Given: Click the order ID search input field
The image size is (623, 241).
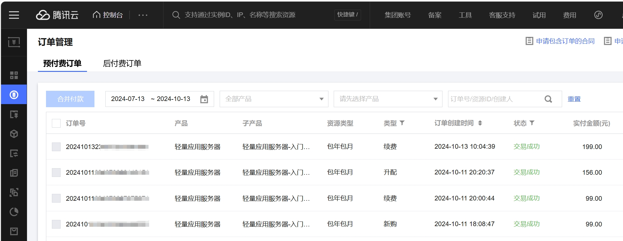Looking at the screenshot, I should point(494,99).
